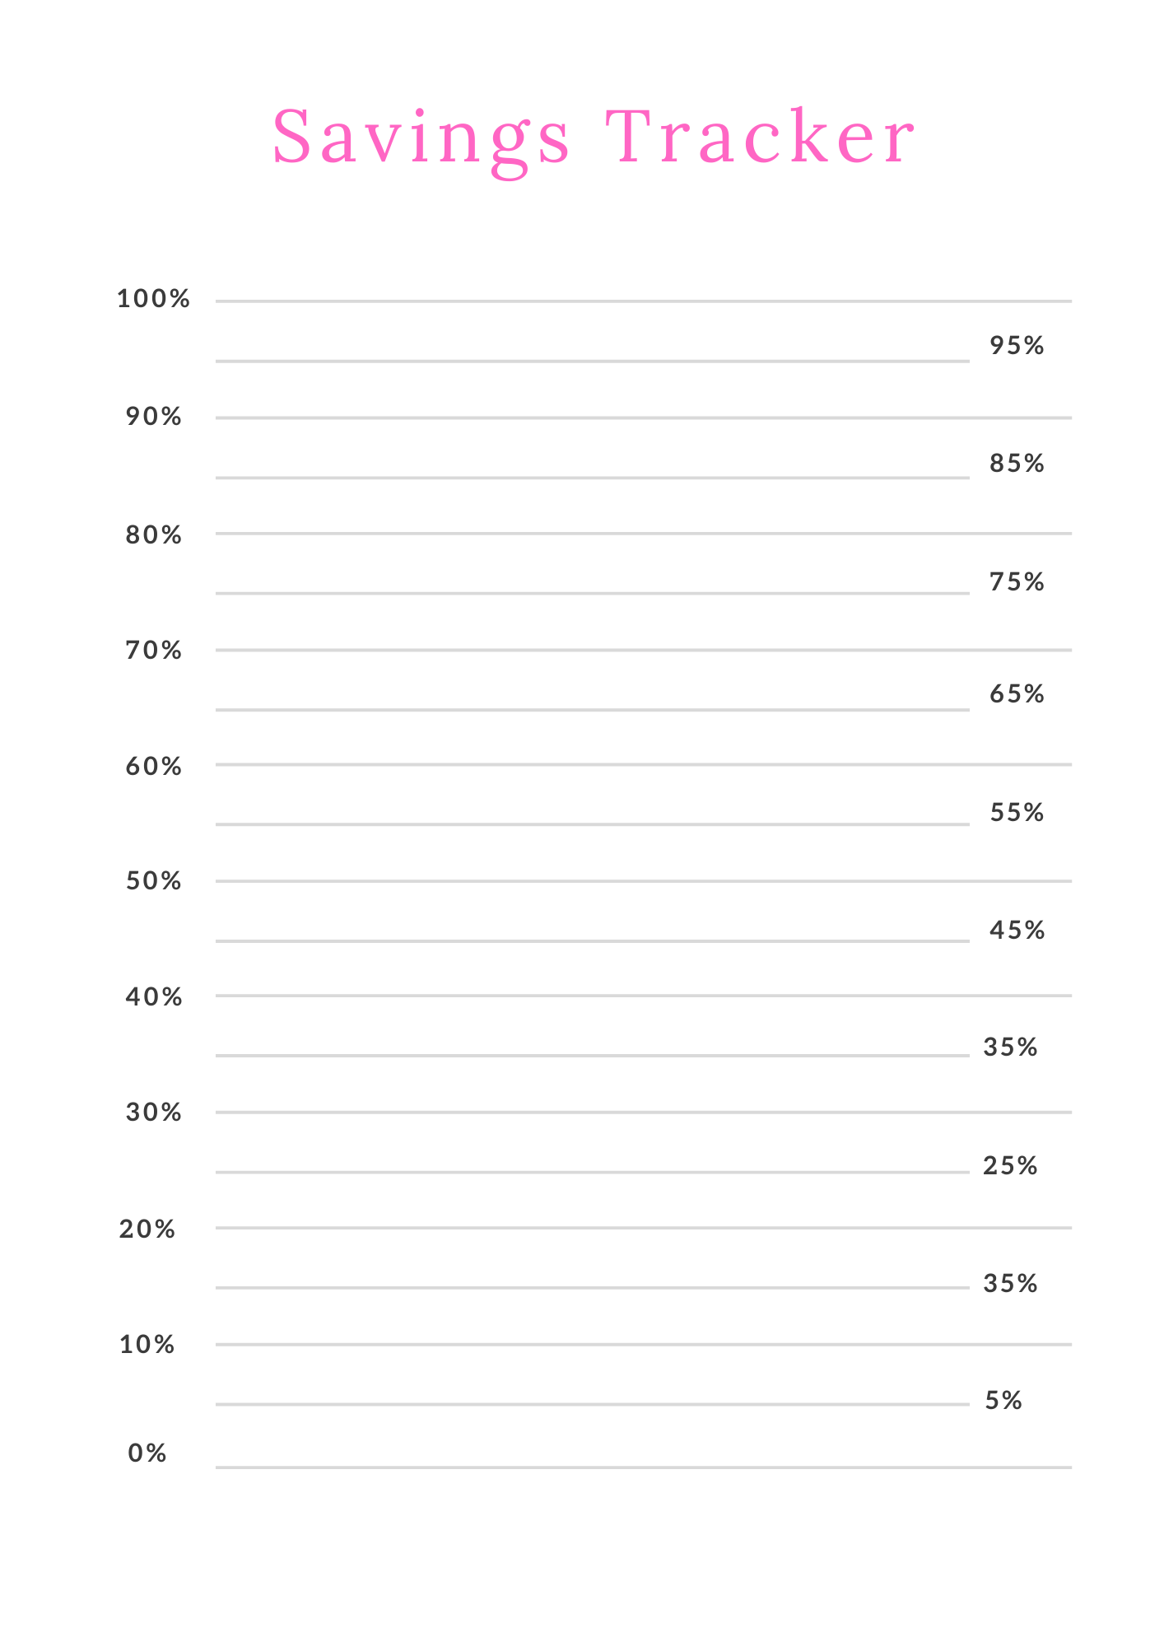The image size is (1164, 1647).
Task: Select the 90% label
Action: (x=153, y=417)
